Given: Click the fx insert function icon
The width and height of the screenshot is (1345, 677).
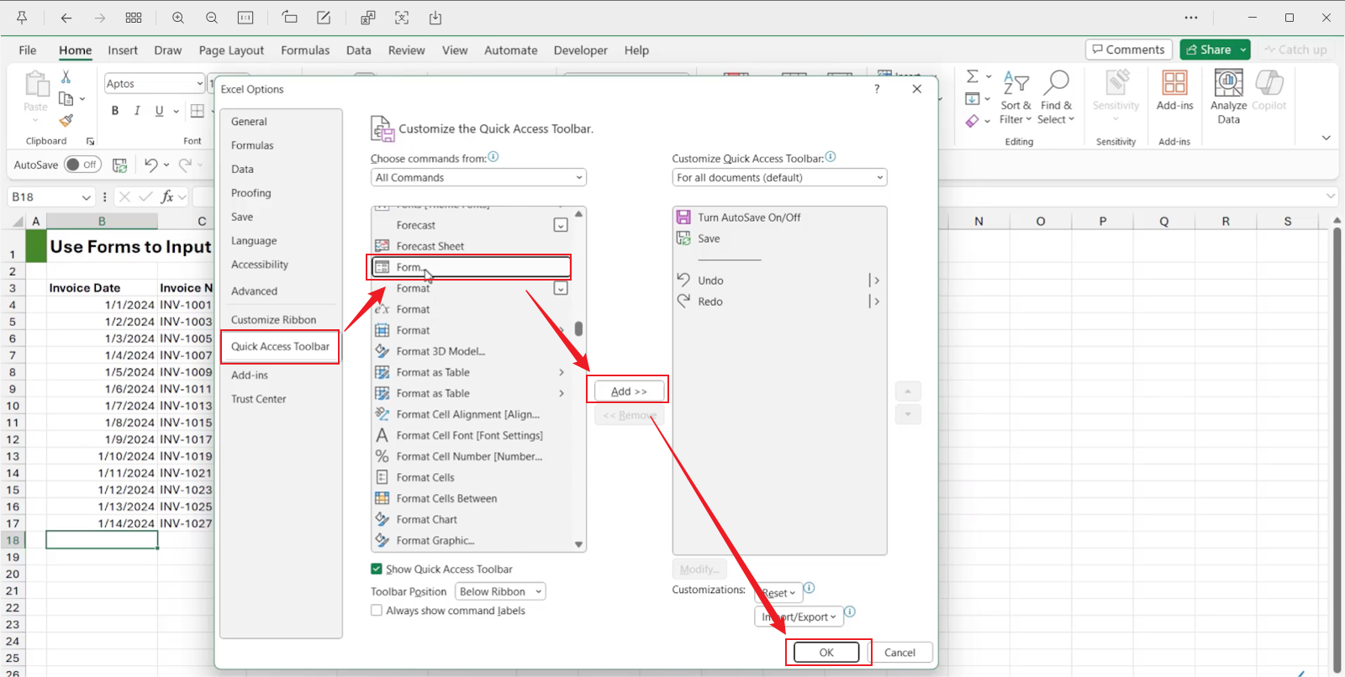Looking at the screenshot, I should point(167,197).
